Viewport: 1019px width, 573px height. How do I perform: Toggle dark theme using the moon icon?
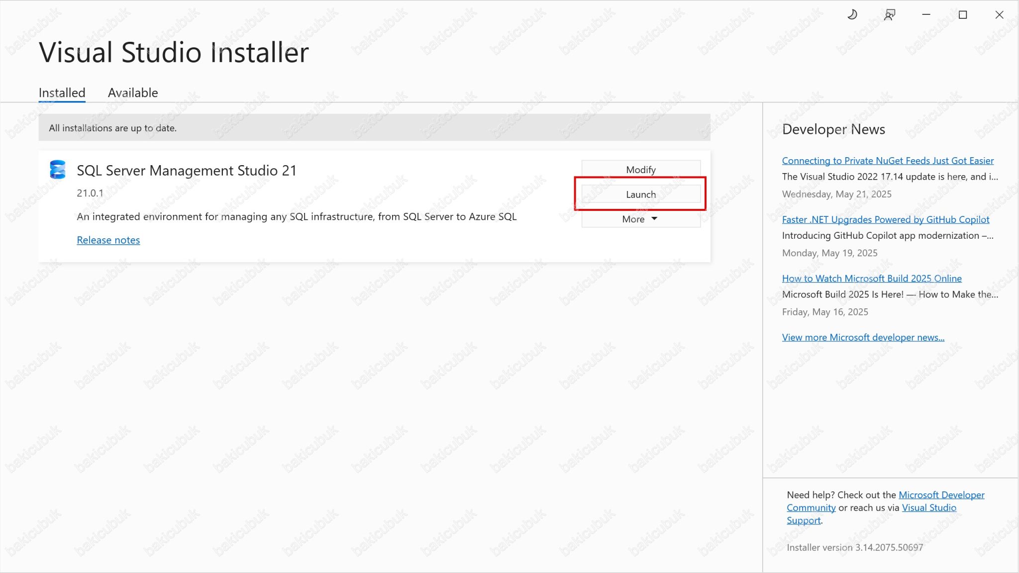pos(852,14)
